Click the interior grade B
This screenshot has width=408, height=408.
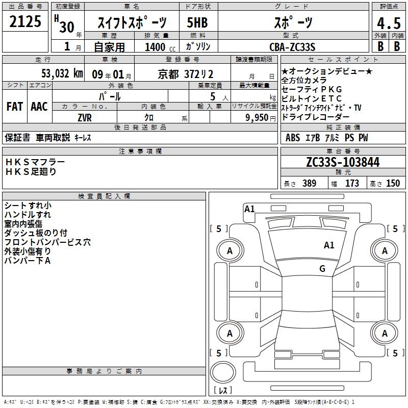click(397, 46)
